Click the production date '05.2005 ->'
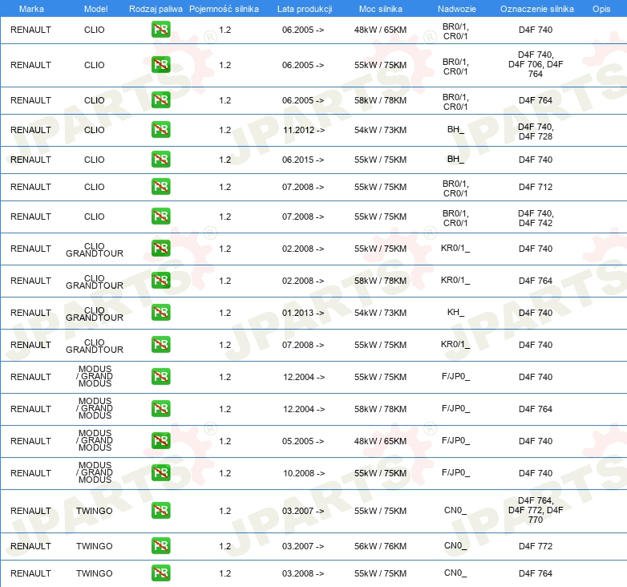Viewport: 627px width, 587px height. [303, 441]
